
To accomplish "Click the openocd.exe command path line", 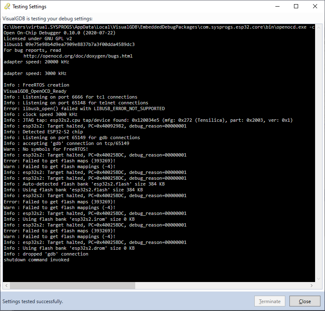I will point(159,27).
